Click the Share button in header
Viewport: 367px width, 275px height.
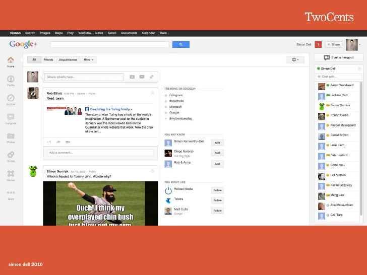[334, 44]
